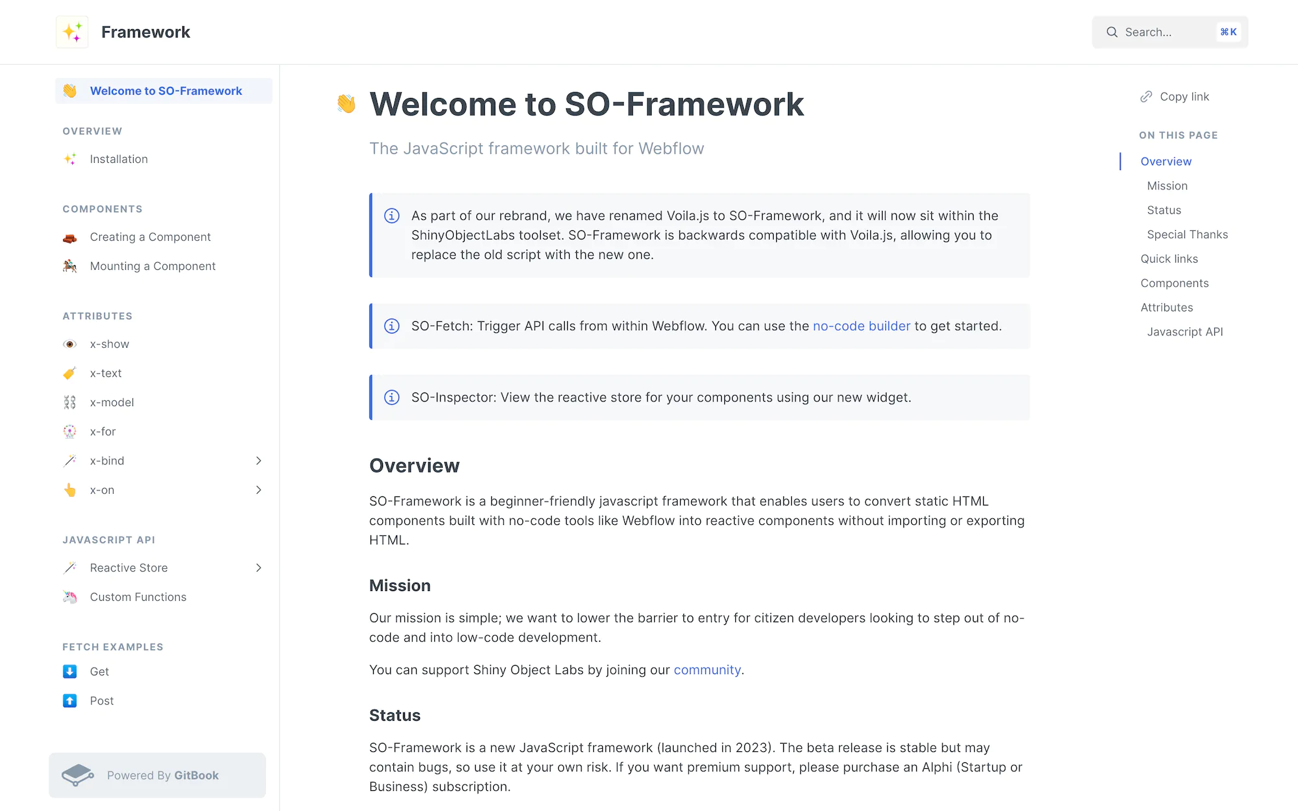The height and width of the screenshot is (811, 1298).
Task: Click the Copy link chain icon
Action: [1146, 96]
